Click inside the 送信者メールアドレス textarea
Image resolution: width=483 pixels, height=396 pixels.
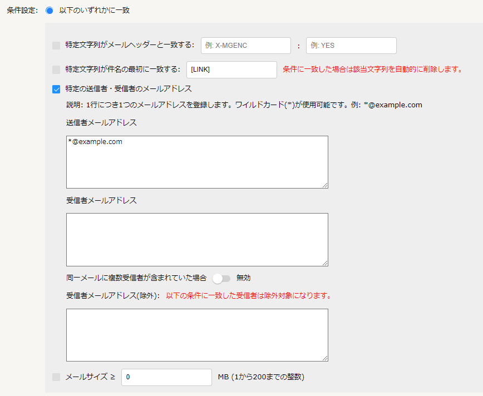coord(197,162)
